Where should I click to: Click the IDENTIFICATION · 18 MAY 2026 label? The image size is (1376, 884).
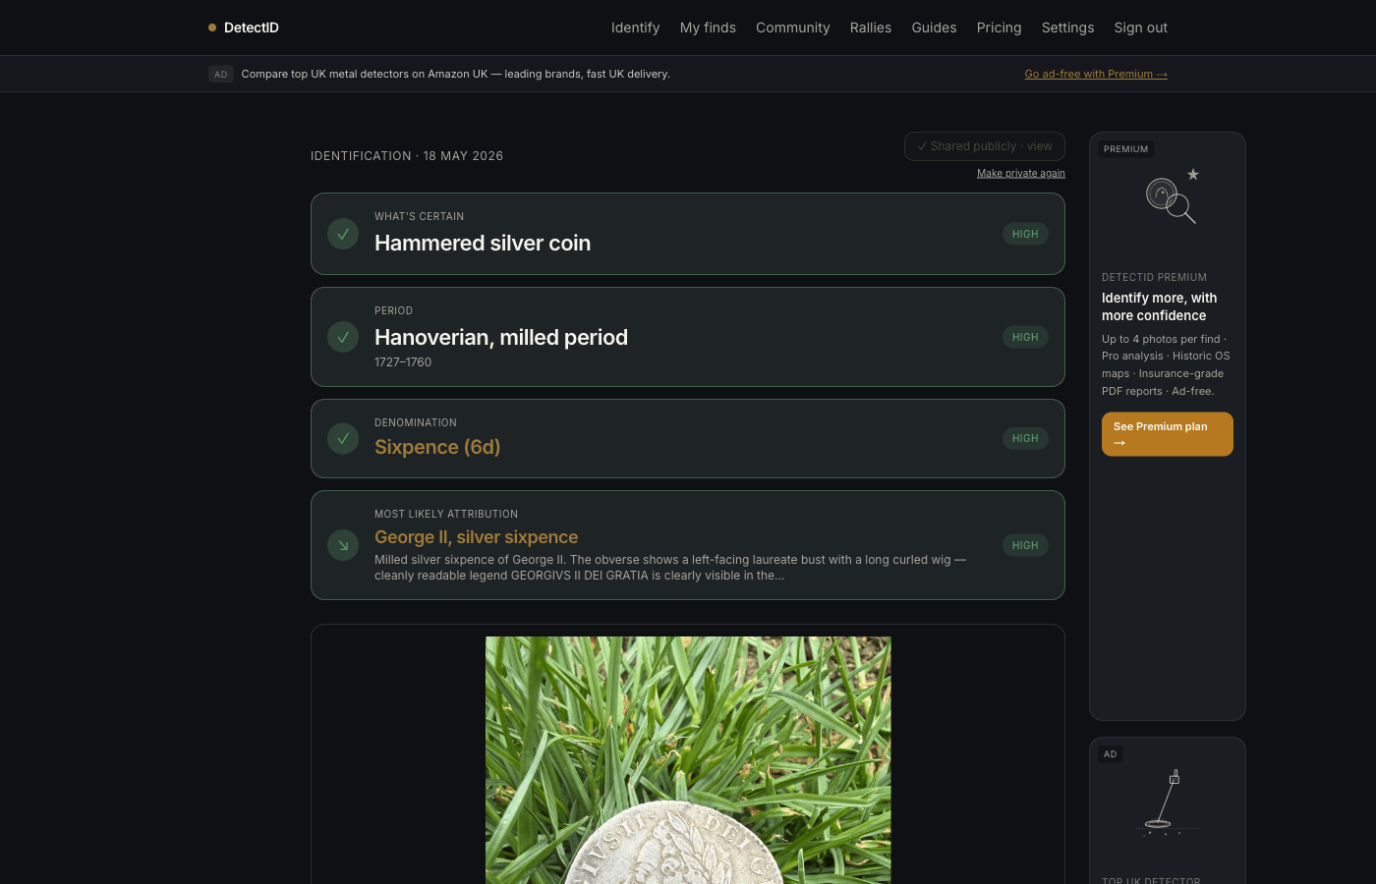pos(407,156)
